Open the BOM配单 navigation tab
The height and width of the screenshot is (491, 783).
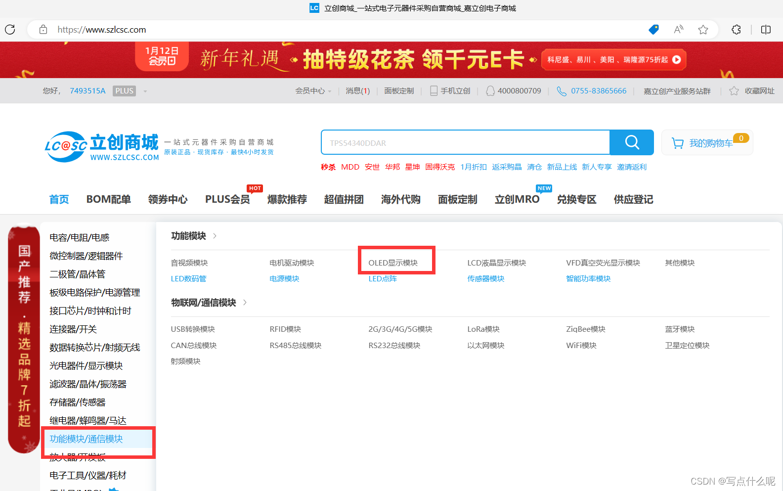(x=108, y=199)
